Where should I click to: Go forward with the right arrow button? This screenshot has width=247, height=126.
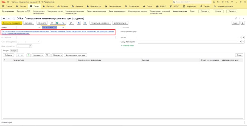point(9,18)
